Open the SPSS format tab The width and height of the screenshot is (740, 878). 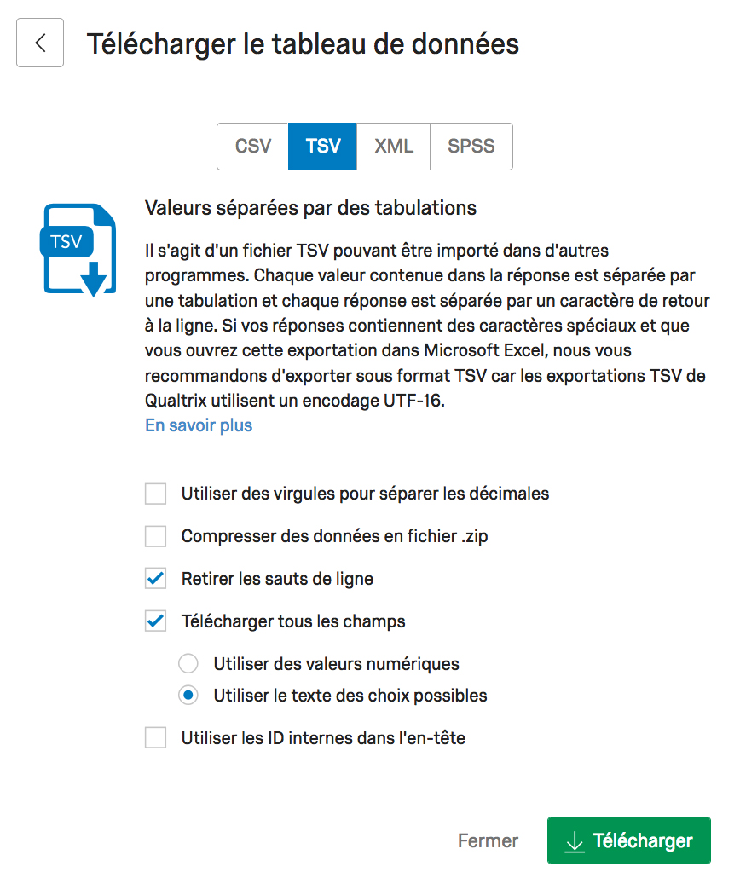coord(471,146)
